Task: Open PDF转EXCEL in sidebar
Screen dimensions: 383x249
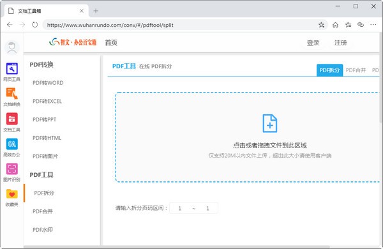Action: pyautogui.click(x=47, y=101)
